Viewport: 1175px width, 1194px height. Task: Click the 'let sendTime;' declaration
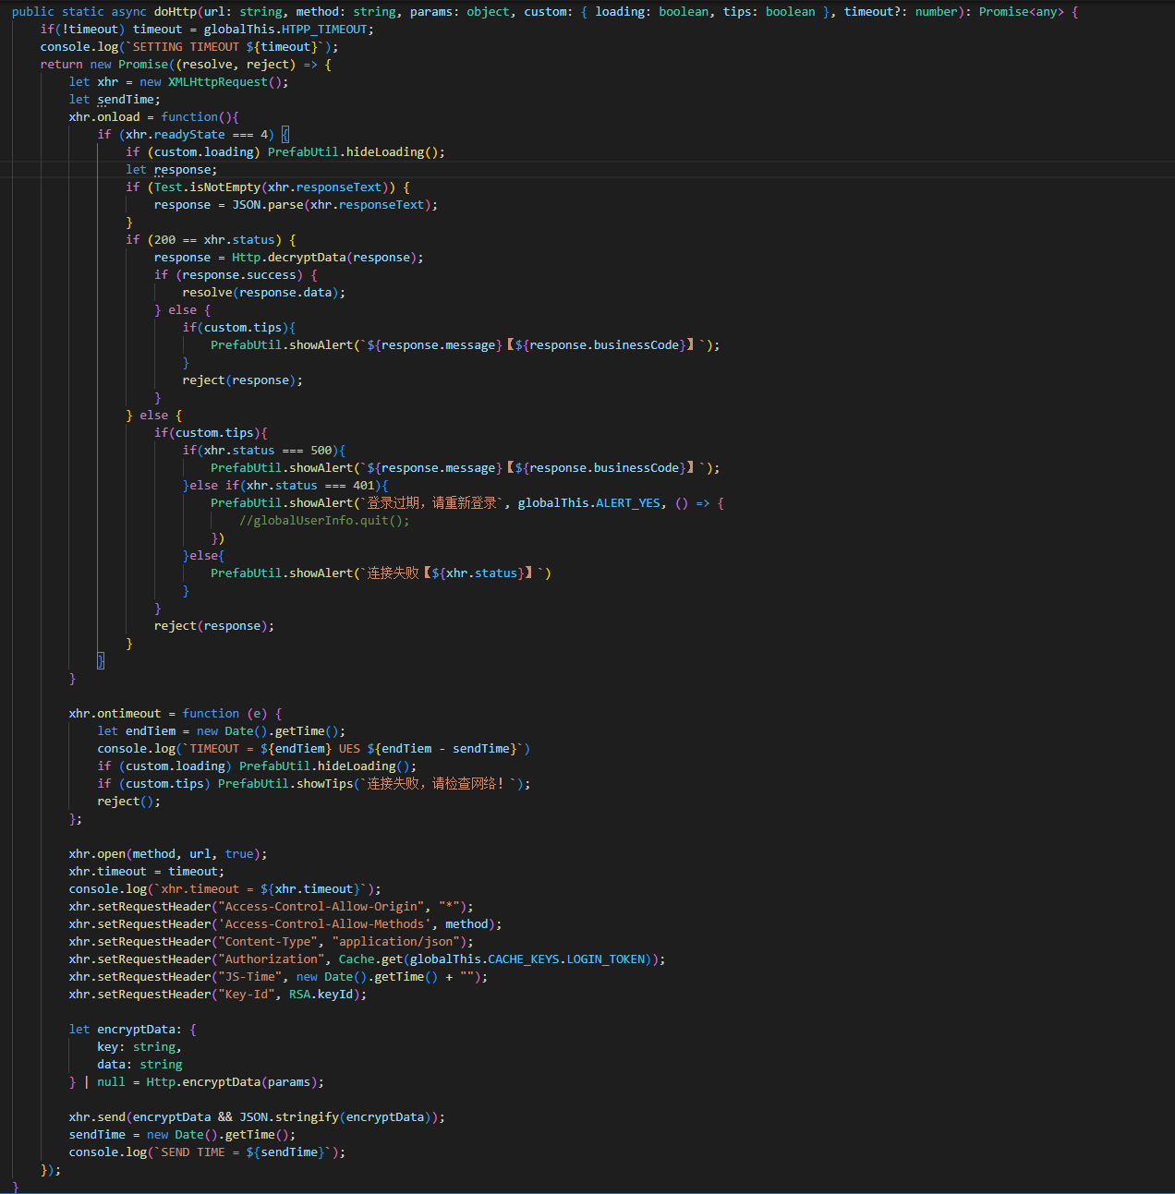[115, 100]
